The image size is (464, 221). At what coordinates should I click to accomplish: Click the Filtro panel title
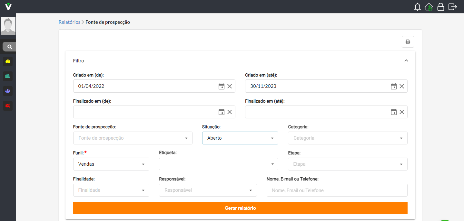tap(79, 61)
